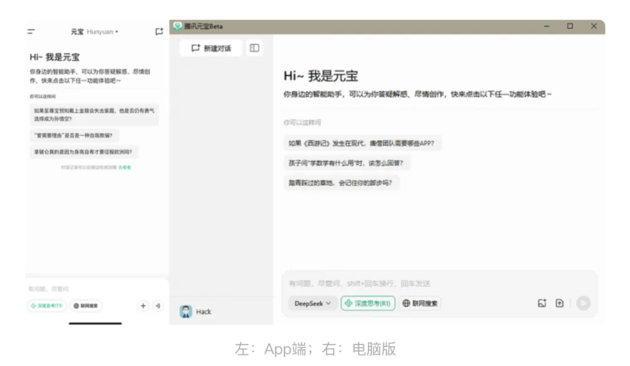Open the hamburger menu in mobile app
Screen dimensions: 630x366
click(31, 32)
